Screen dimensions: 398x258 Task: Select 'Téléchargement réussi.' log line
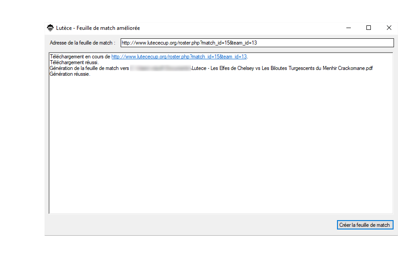(x=74, y=62)
